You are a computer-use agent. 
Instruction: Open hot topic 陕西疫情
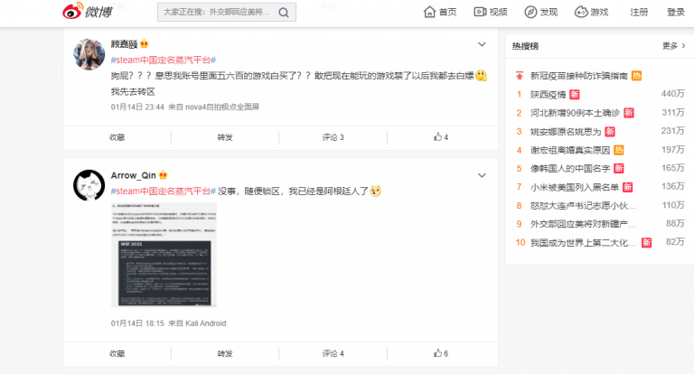pos(548,94)
